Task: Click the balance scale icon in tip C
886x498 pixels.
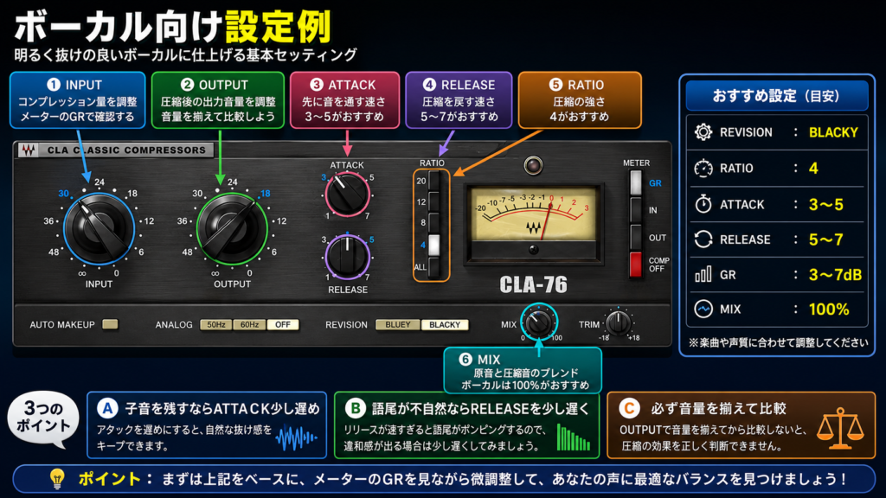Action: tap(841, 428)
